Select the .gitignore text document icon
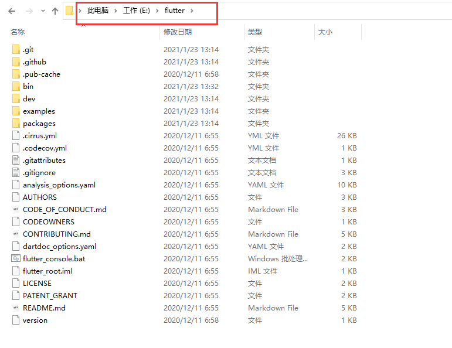This screenshot has height=348, width=452. click(16, 172)
